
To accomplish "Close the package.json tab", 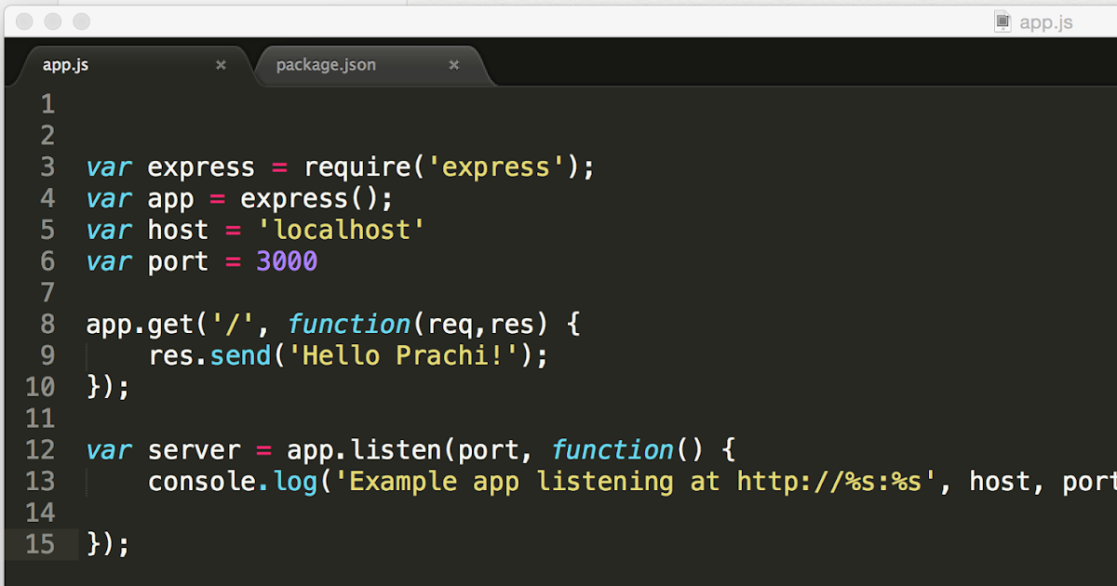I will click(x=454, y=65).
